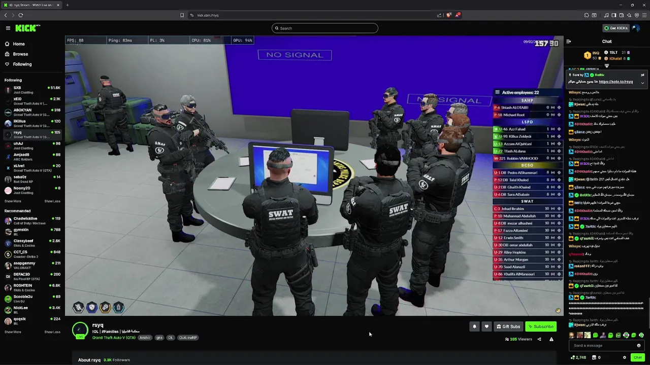The height and width of the screenshot is (365, 650).
Task: Unpin the pinned chat message
Action: click(x=642, y=75)
